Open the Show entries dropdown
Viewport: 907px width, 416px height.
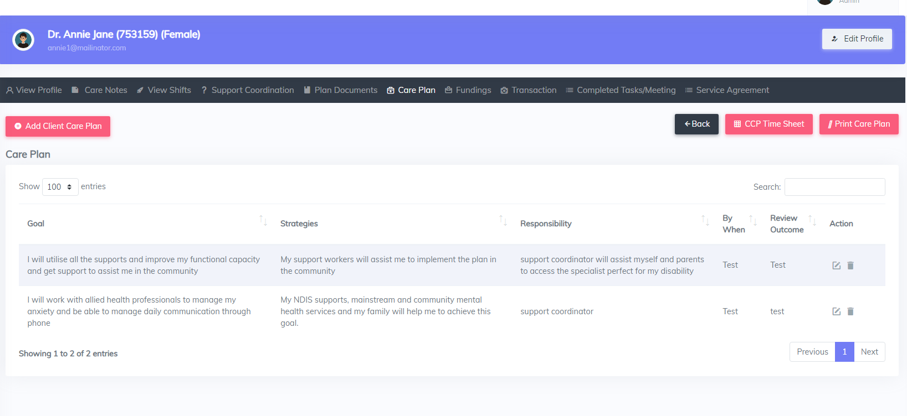click(60, 187)
